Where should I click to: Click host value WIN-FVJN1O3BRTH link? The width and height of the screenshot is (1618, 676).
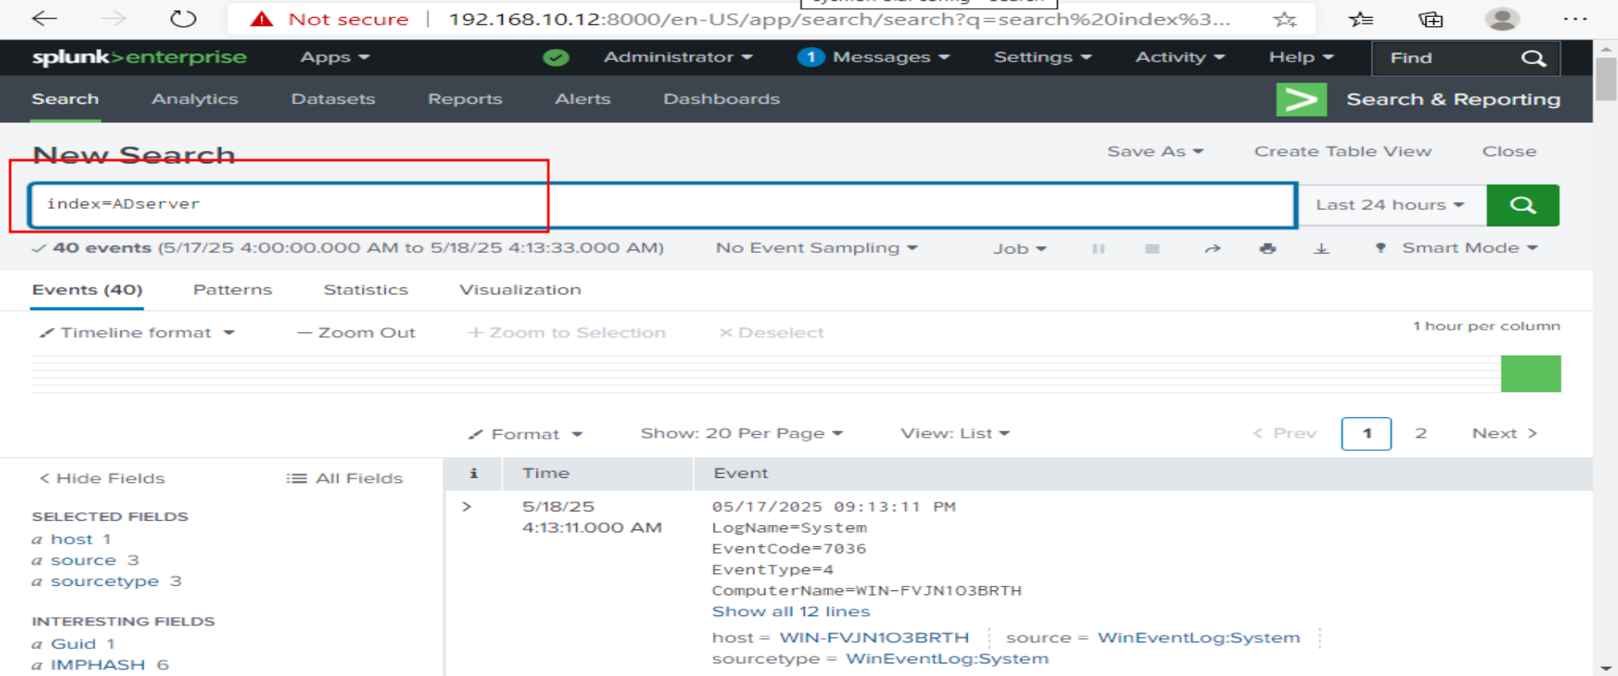click(874, 638)
